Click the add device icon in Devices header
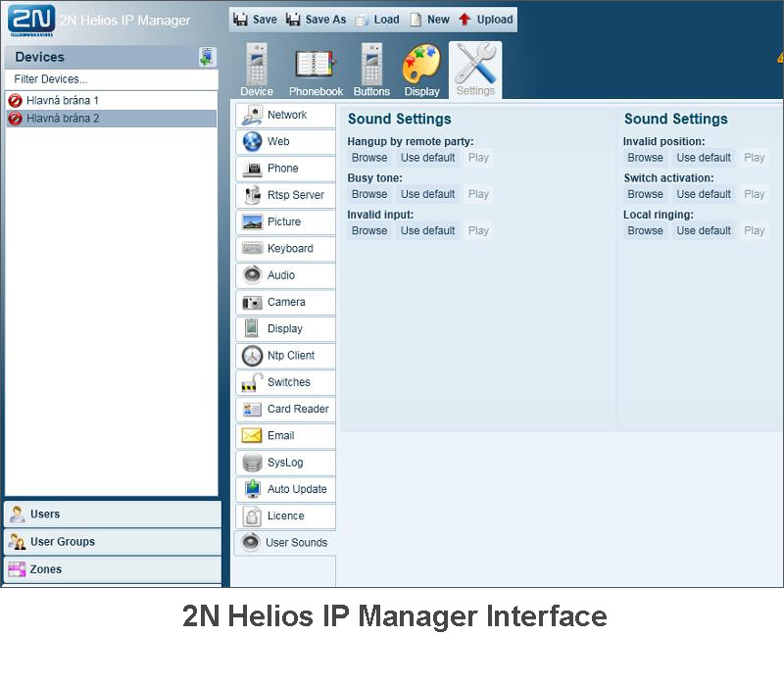 click(207, 57)
